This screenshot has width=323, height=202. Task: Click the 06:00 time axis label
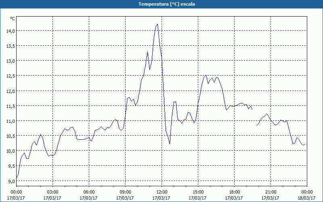click(x=89, y=192)
